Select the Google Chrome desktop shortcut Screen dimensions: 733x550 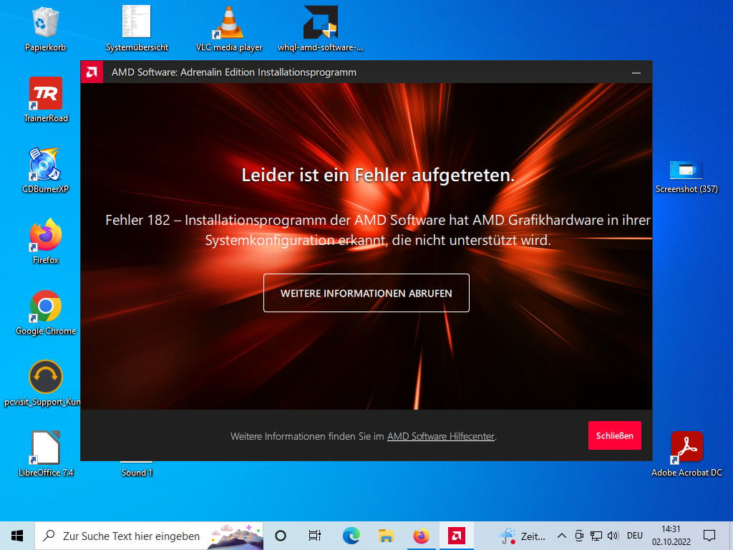45,312
